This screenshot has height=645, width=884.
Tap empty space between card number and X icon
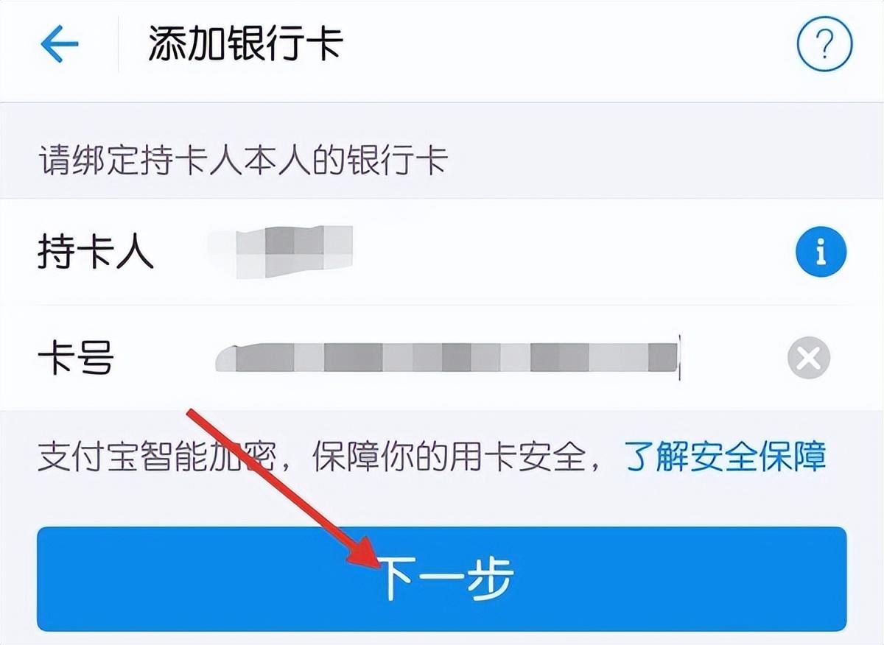(734, 359)
